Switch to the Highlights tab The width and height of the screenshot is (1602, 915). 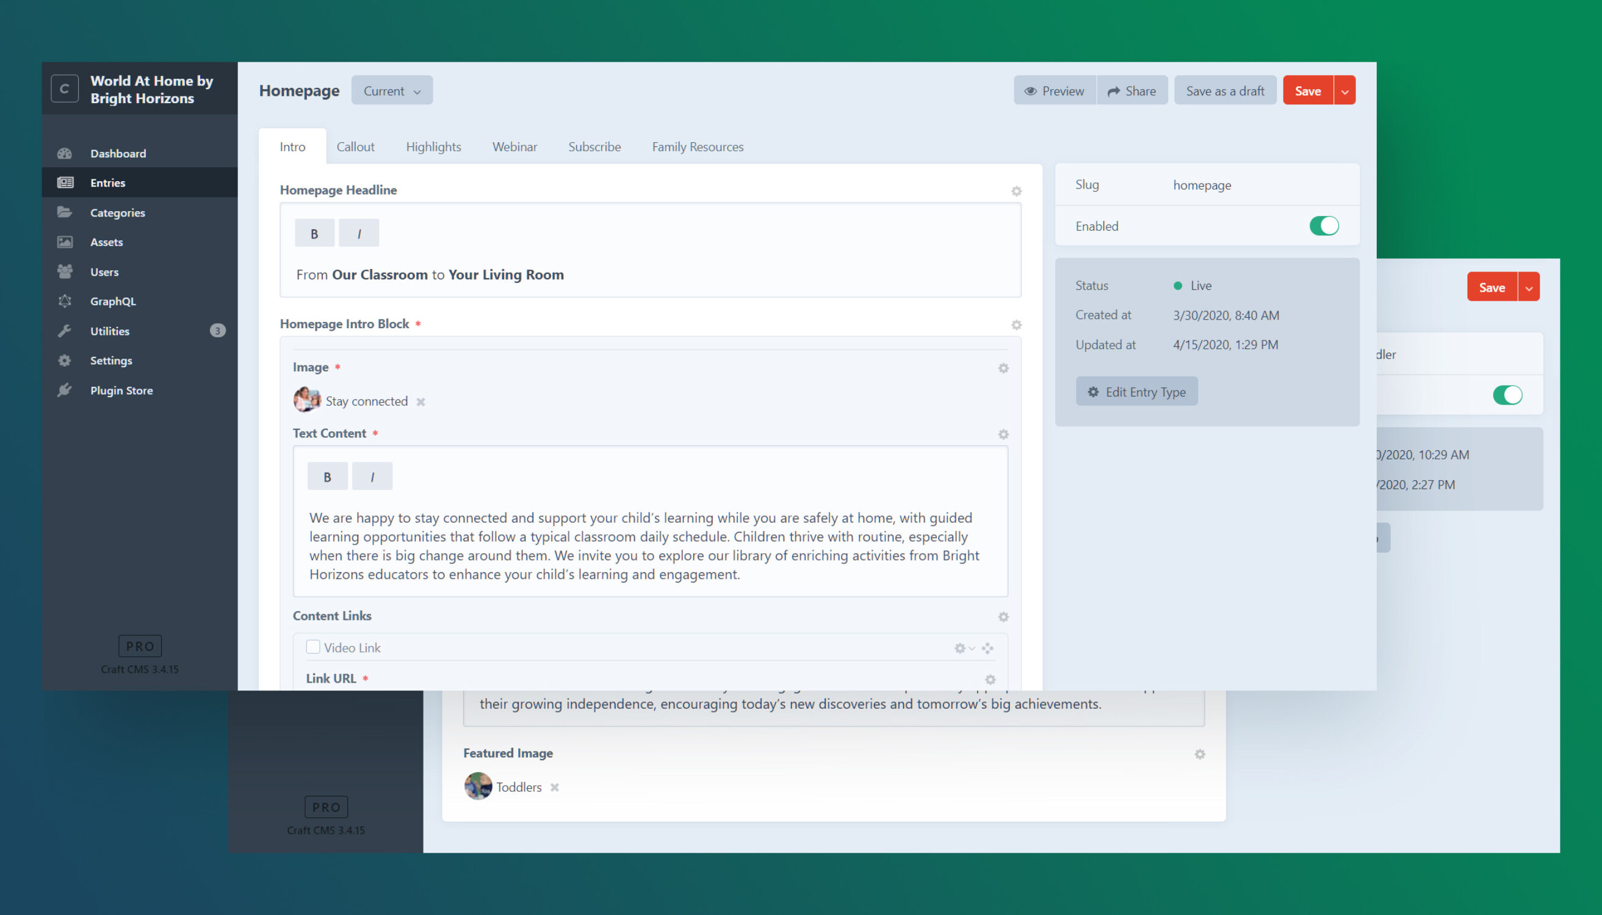433,146
